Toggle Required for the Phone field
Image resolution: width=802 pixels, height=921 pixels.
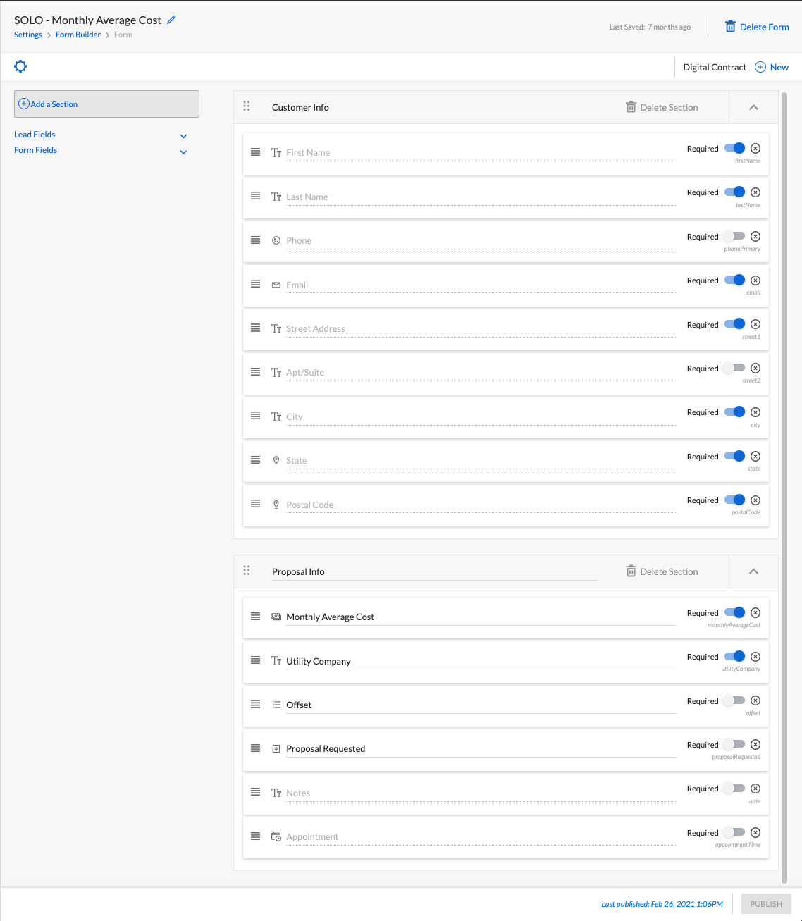click(734, 237)
